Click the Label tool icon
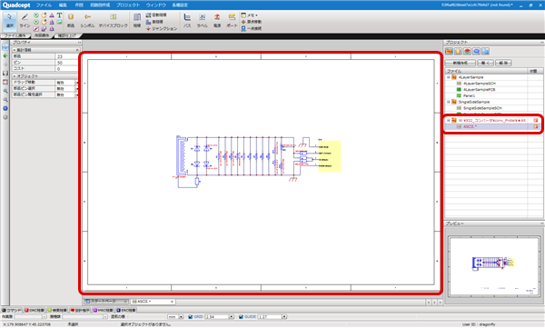 click(x=202, y=20)
